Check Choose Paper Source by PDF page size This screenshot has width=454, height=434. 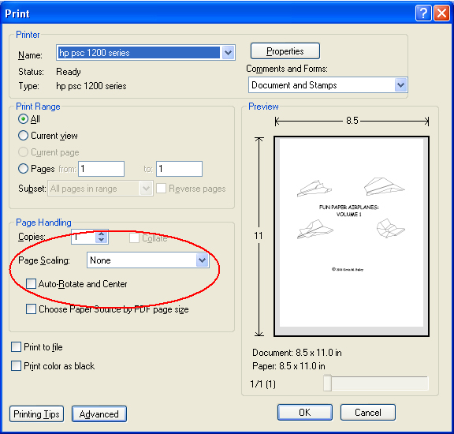point(31,309)
